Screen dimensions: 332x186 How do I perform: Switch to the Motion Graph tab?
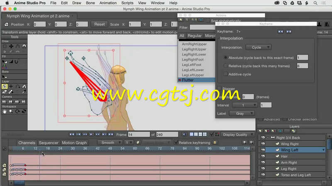[74, 143]
